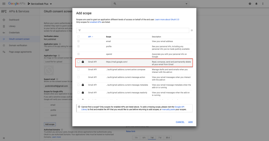The width and height of the screenshot is (269, 141).
Task: Click the CANCEL button
Action: 180,122
